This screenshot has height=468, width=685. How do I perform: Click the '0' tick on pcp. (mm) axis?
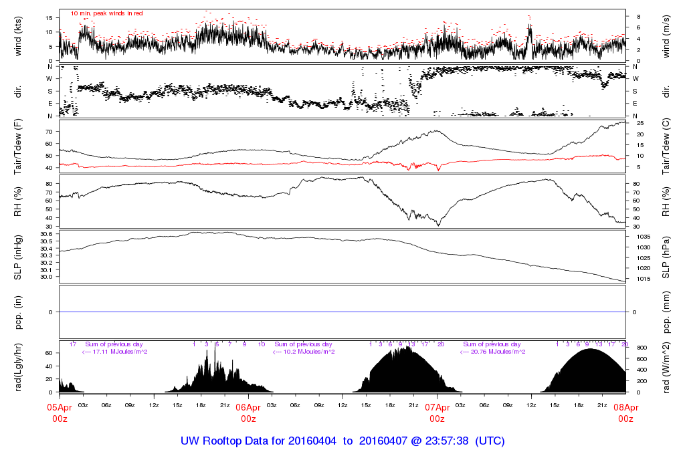click(x=634, y=312)
